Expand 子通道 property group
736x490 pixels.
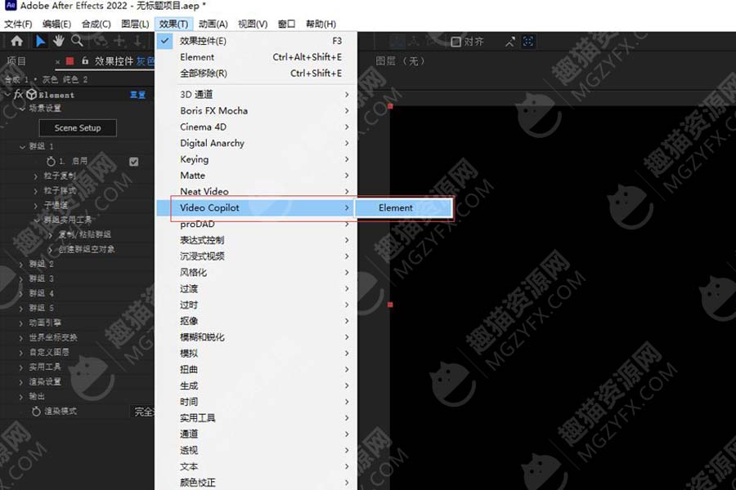(36, 205)
